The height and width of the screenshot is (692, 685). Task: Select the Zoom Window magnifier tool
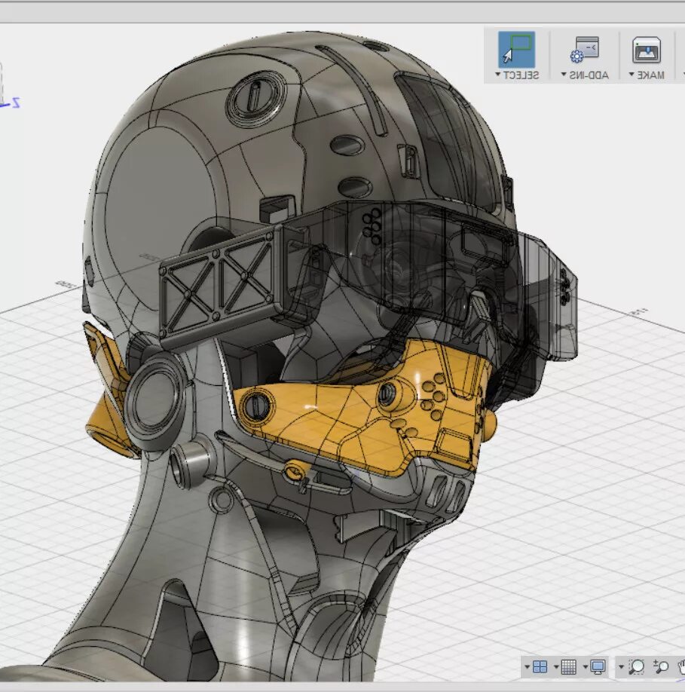click(636, 666)
